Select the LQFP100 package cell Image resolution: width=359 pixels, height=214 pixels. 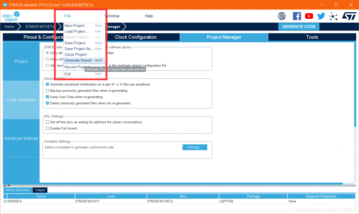tap(253, 201)
